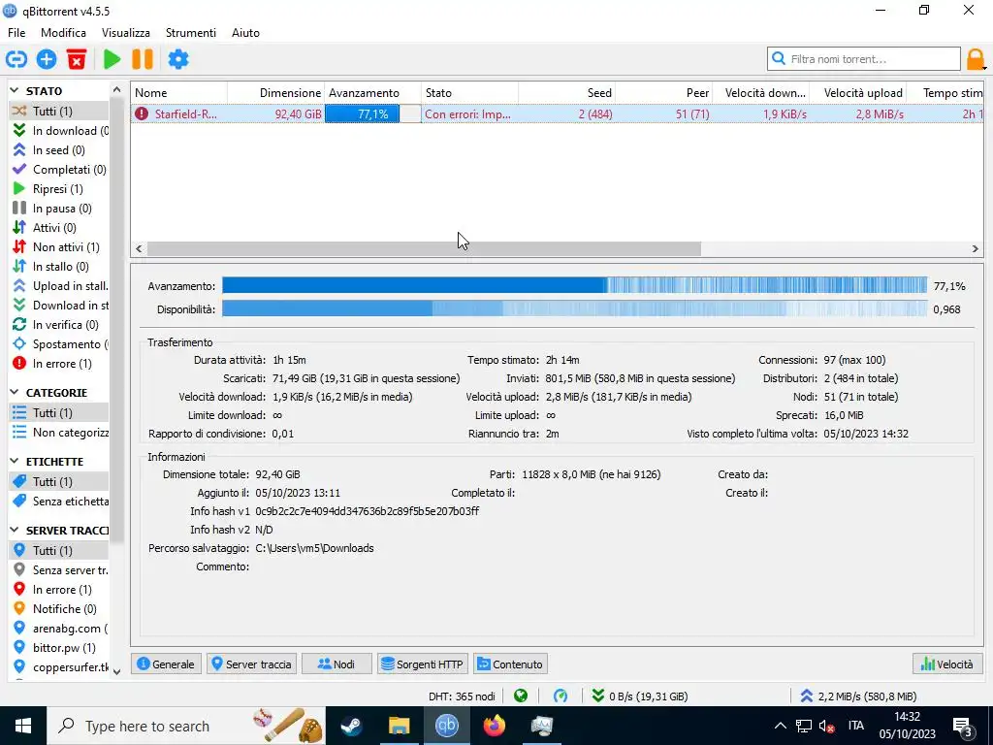Image resolution: width=993 pixels, height=745 pixels.
Task: Switch to the Nodi tab
Action: click(336, 664)
